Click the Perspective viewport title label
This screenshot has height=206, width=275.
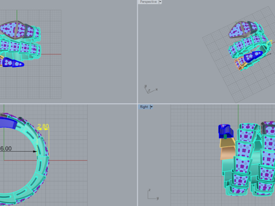coord(148,2)
